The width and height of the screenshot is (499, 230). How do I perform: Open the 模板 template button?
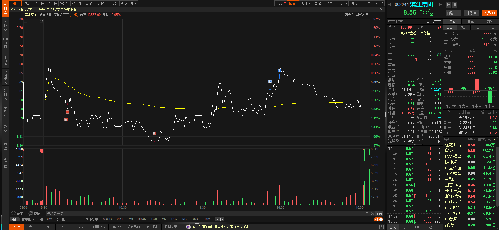click(x=220, y=219)
